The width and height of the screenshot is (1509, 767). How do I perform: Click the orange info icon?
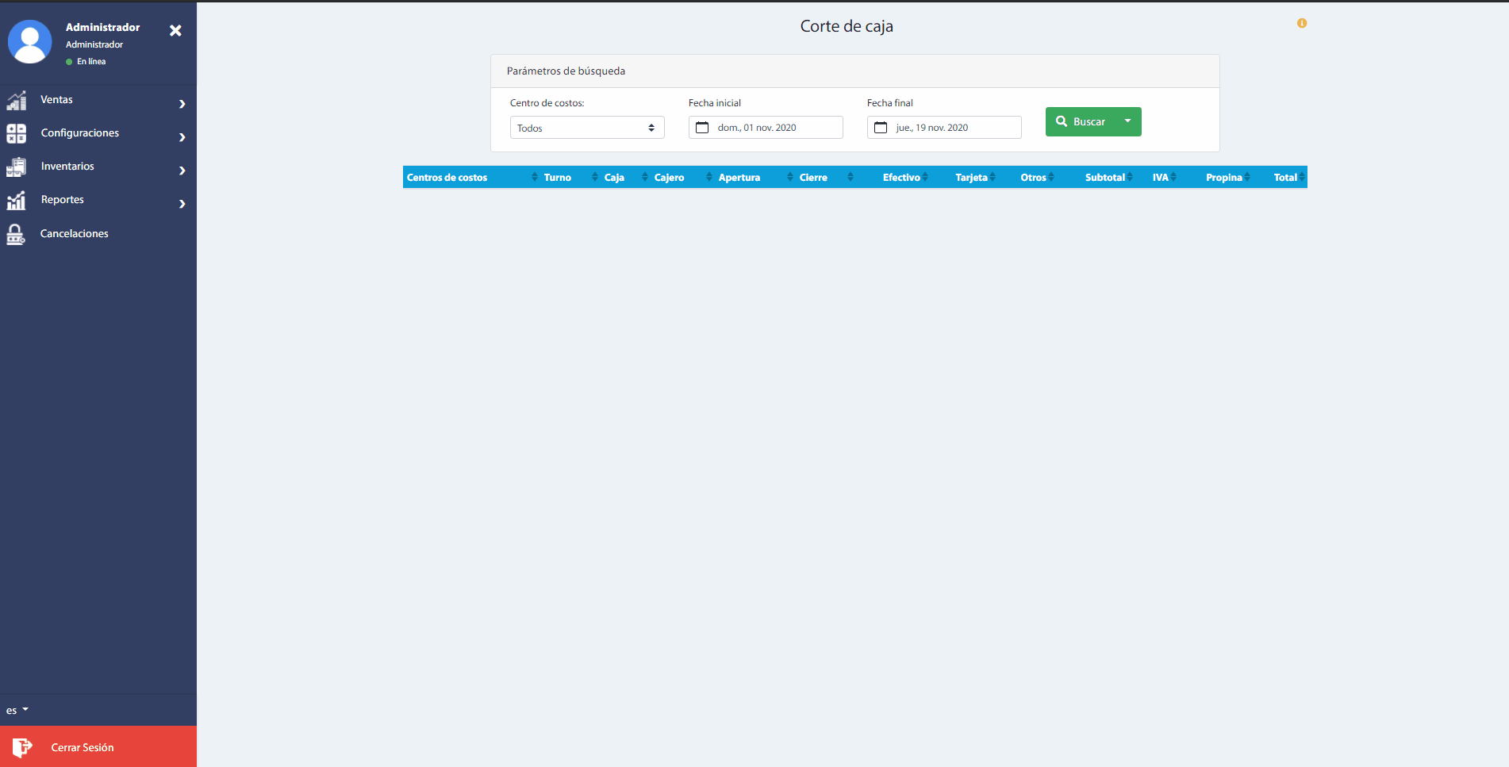[x=1302, y=24]
